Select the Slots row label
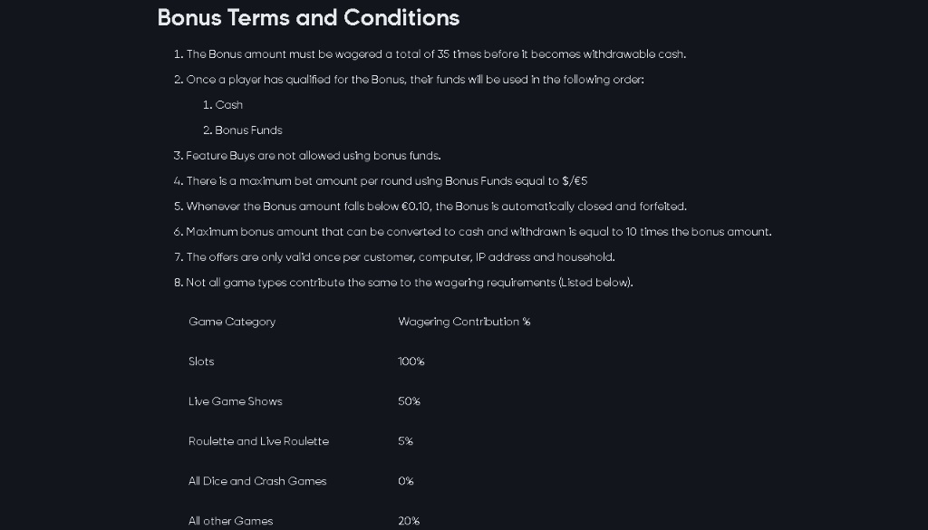The image size is (928, 530). click(201, 361)
